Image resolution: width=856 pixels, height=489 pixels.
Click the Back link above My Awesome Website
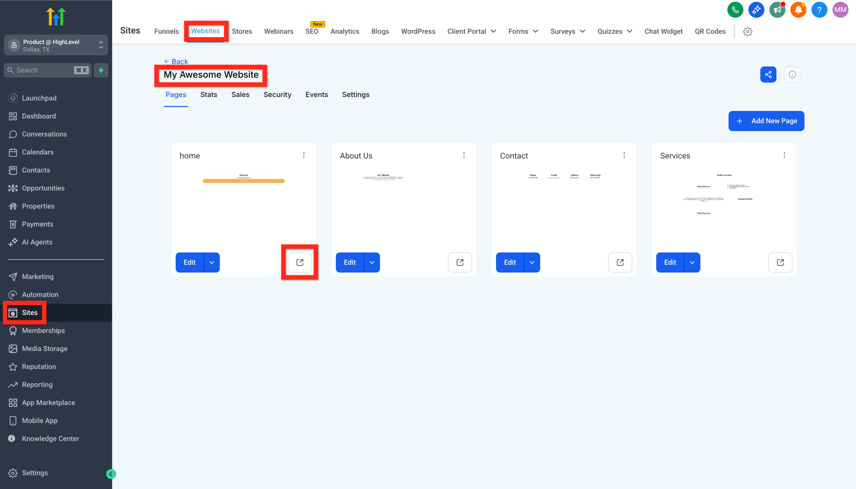click(x=176, y=61)
